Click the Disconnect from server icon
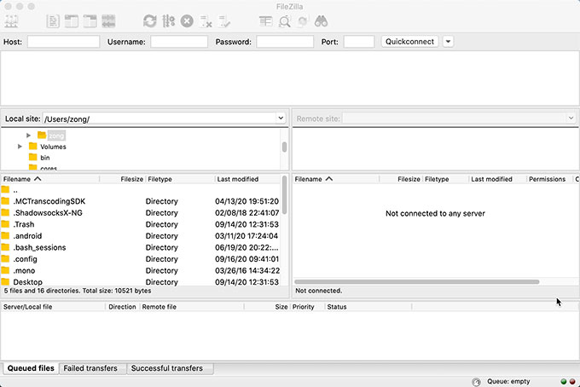 pos(206,21)
